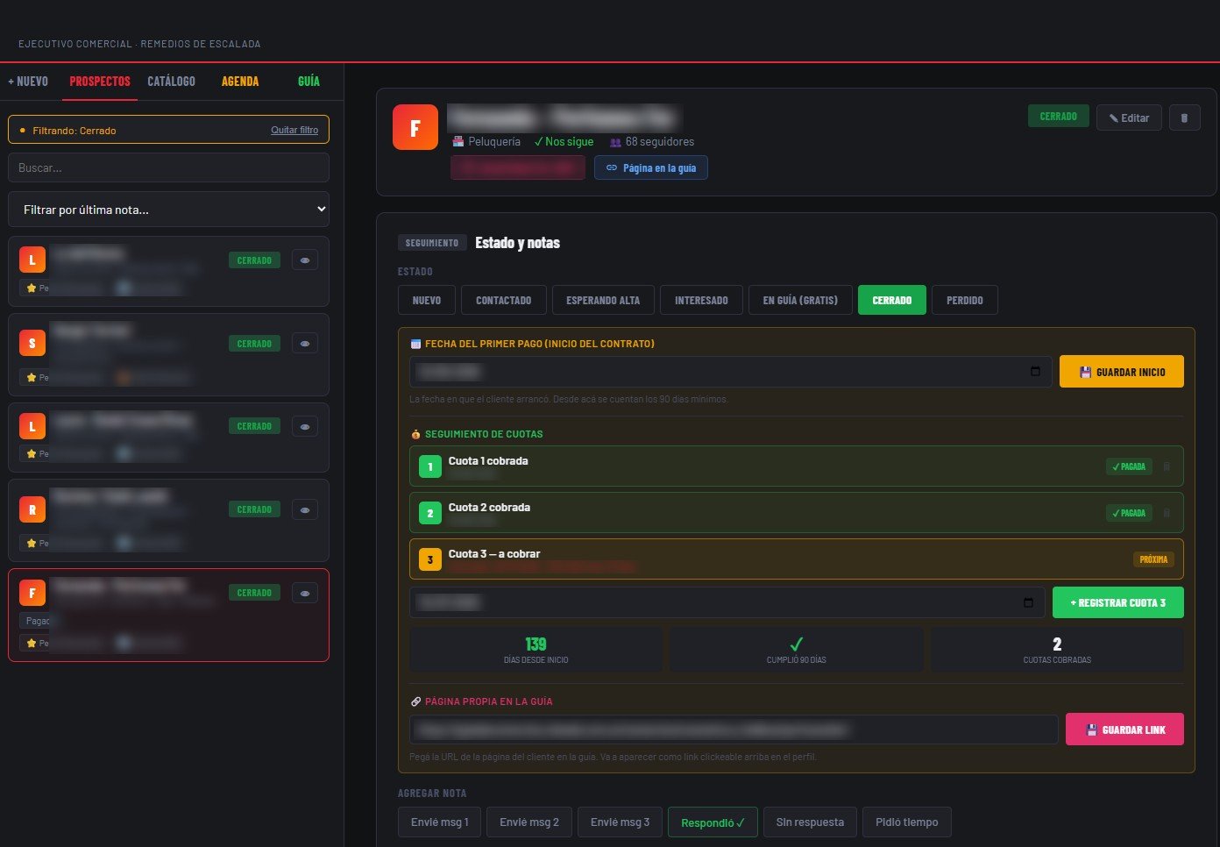Click the orange S avatar in the prospect list
The height and width of the screenshot is (847, 1220).
click(x=32, y=343)
